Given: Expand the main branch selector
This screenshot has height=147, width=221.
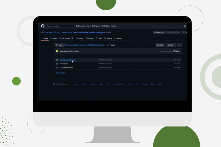Looking at the screenshot, I should 60,45.
